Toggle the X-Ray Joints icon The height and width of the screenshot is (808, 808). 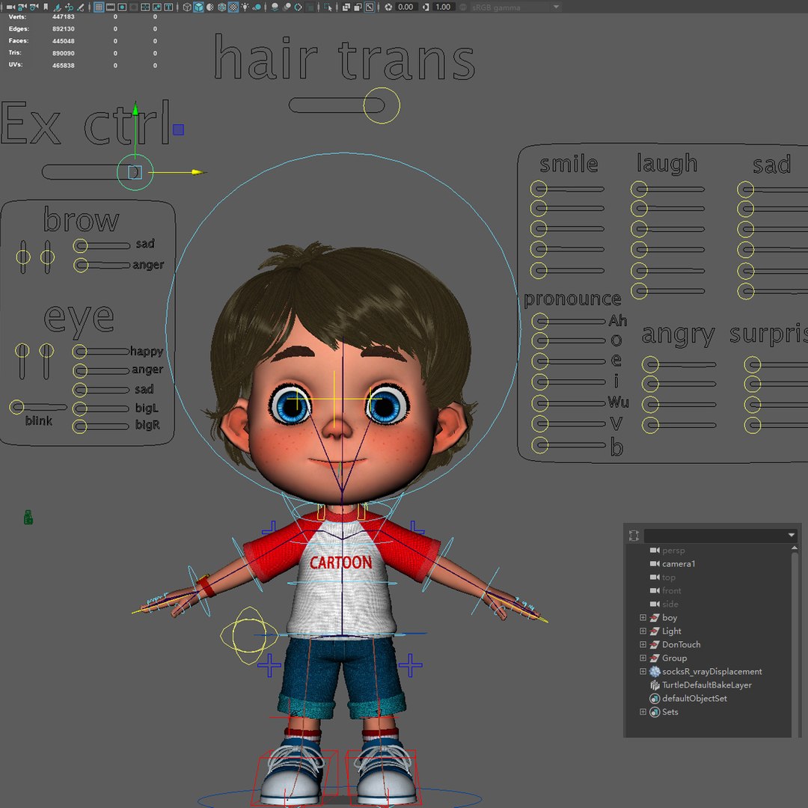[370, 7]
